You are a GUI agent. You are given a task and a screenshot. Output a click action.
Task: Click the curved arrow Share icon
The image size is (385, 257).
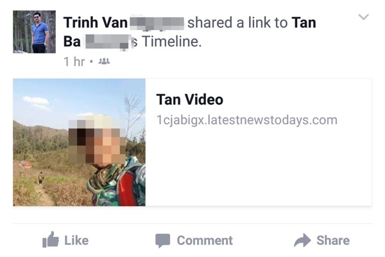[x=302, y=240]
